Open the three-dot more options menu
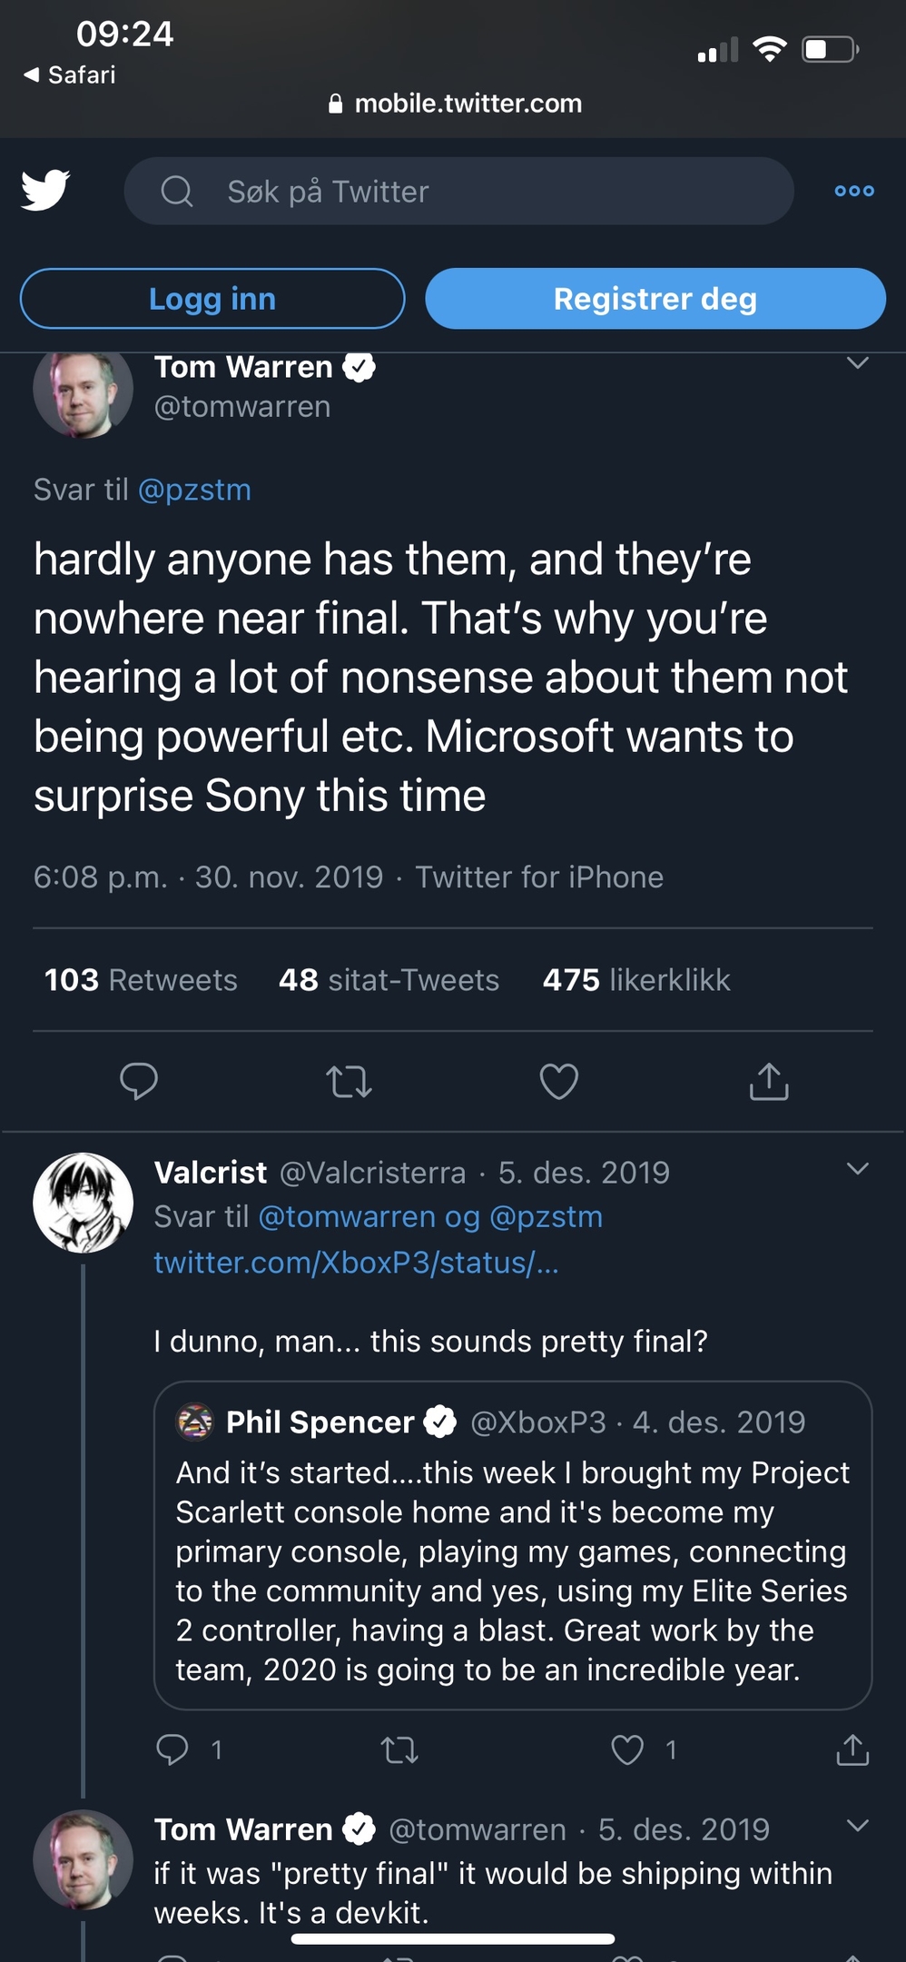Viewport: 906px width, 1962px height. click(x=854, y=191)
